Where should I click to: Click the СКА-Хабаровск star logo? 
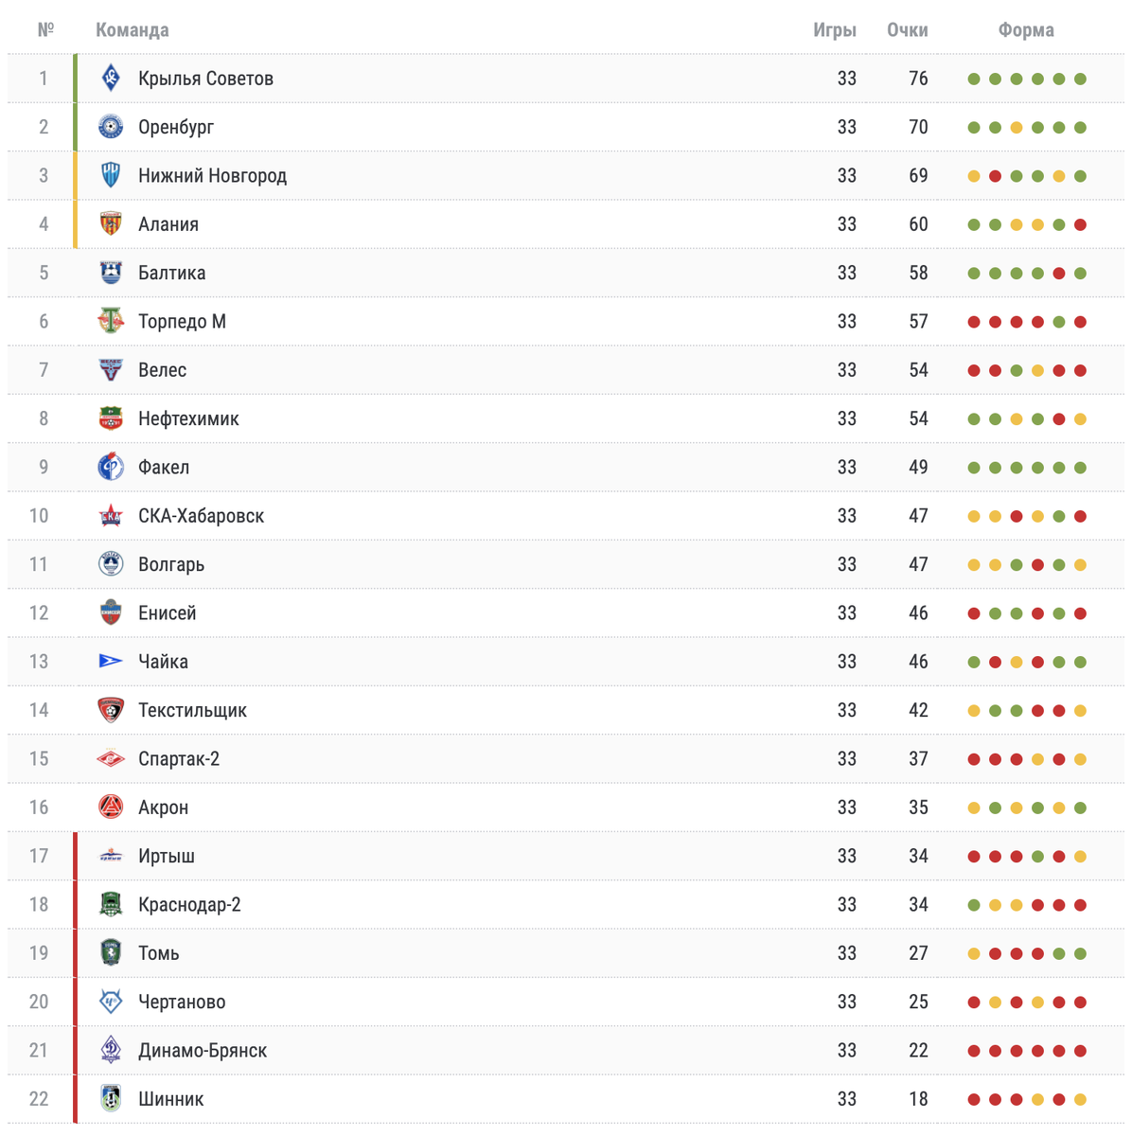pos(111,516)
